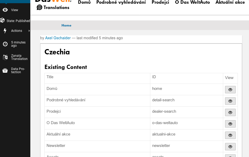
Task: Click the aktualni-akce ID cell
Action: [x=186, y=135]
